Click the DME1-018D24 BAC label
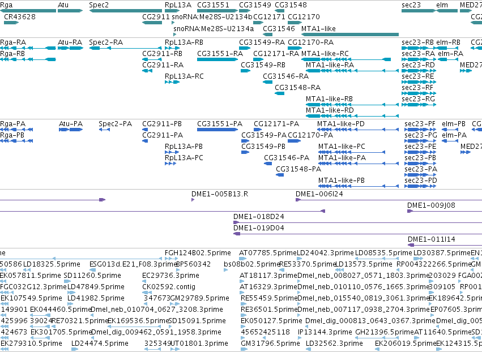 coord(259,217)
